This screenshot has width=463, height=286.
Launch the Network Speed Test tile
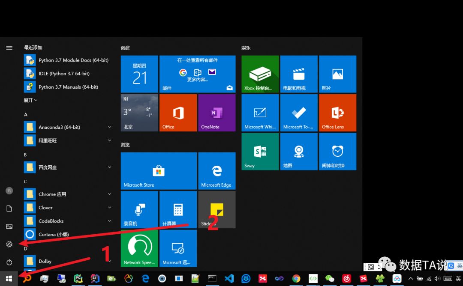pos(139,248)
